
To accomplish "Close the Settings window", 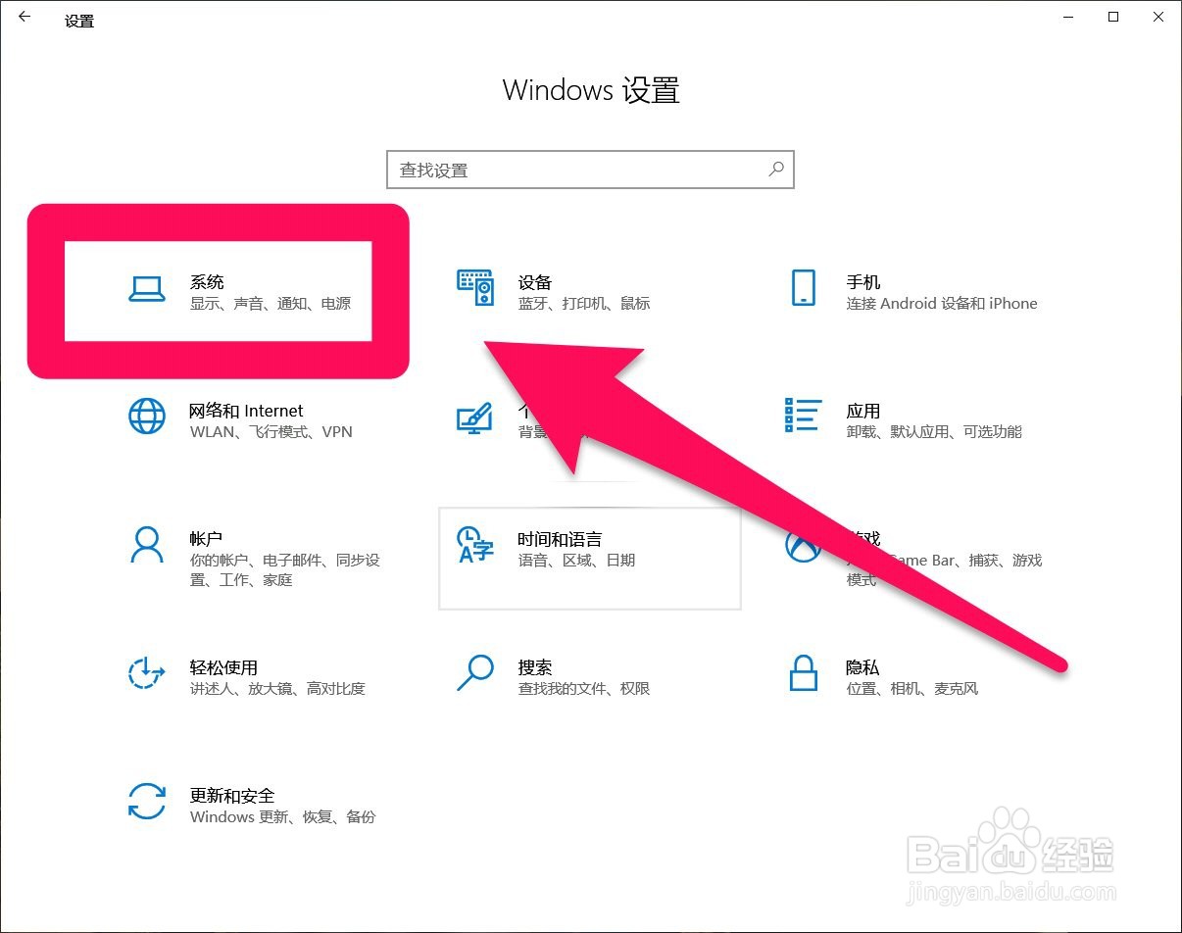I will click(1158, 17).
